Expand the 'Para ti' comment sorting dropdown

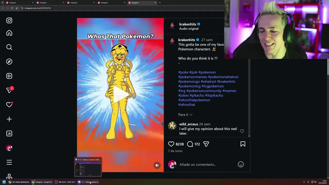(x=185, y=115)
